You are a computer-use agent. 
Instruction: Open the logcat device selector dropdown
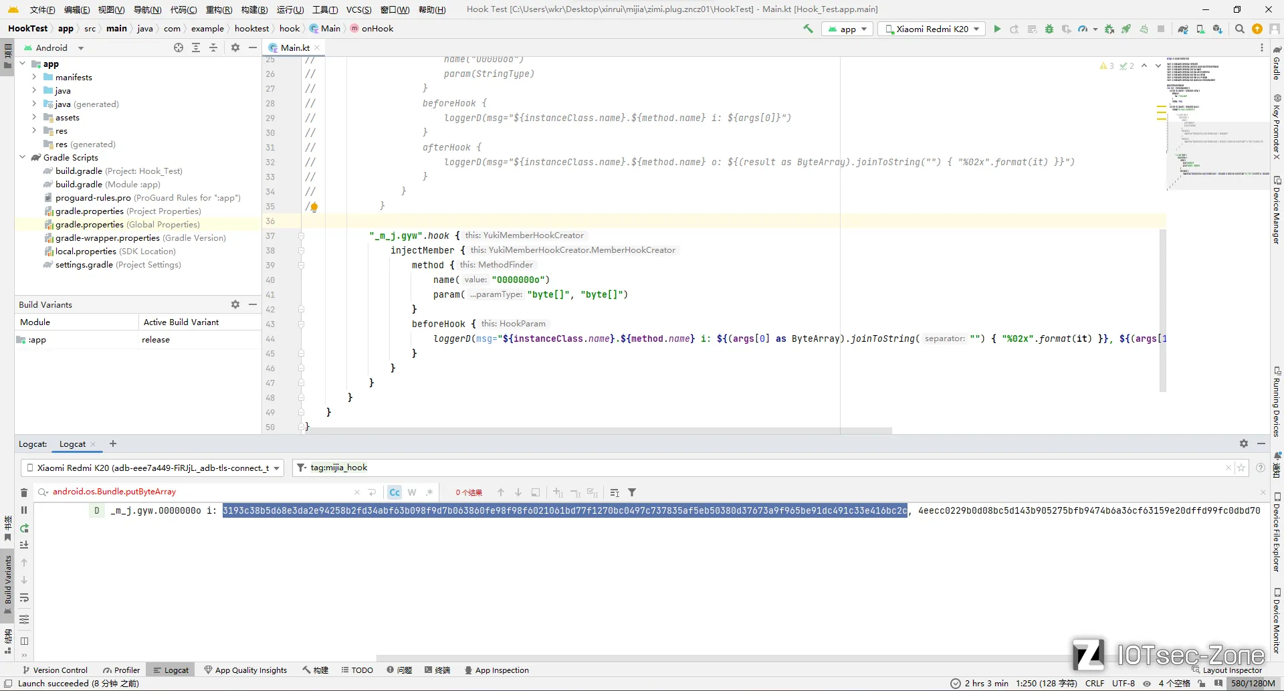click(x=152, y=468)
